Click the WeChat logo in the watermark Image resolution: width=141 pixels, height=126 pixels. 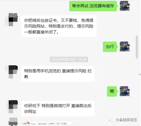pyautogui.click(x=111, y=120)
